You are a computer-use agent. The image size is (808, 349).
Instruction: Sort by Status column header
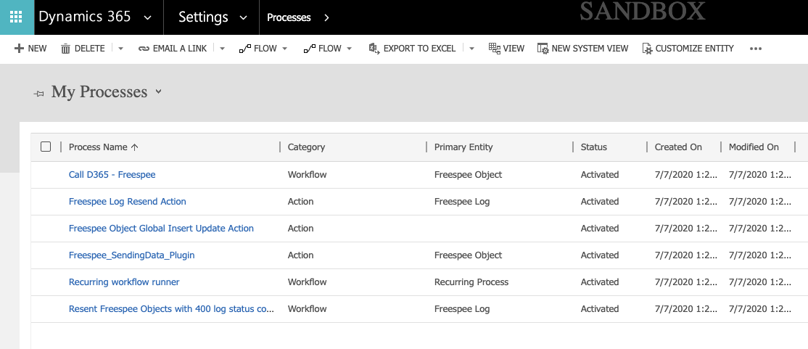pos(593,147)
